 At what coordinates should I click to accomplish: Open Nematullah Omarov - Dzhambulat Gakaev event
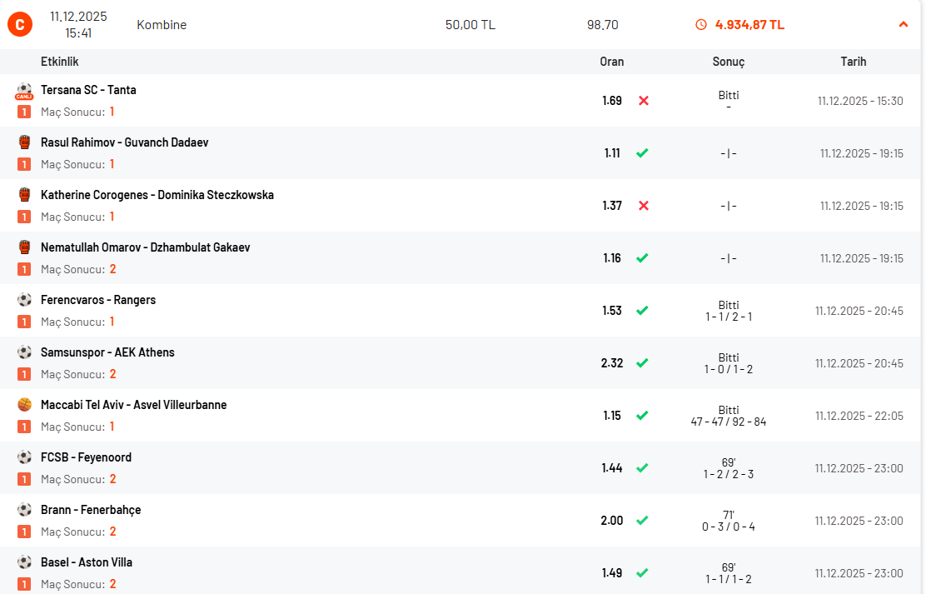(145, 247)
